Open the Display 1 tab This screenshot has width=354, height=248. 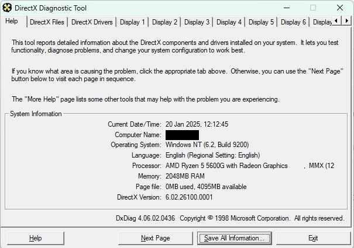tap(132, 22)
